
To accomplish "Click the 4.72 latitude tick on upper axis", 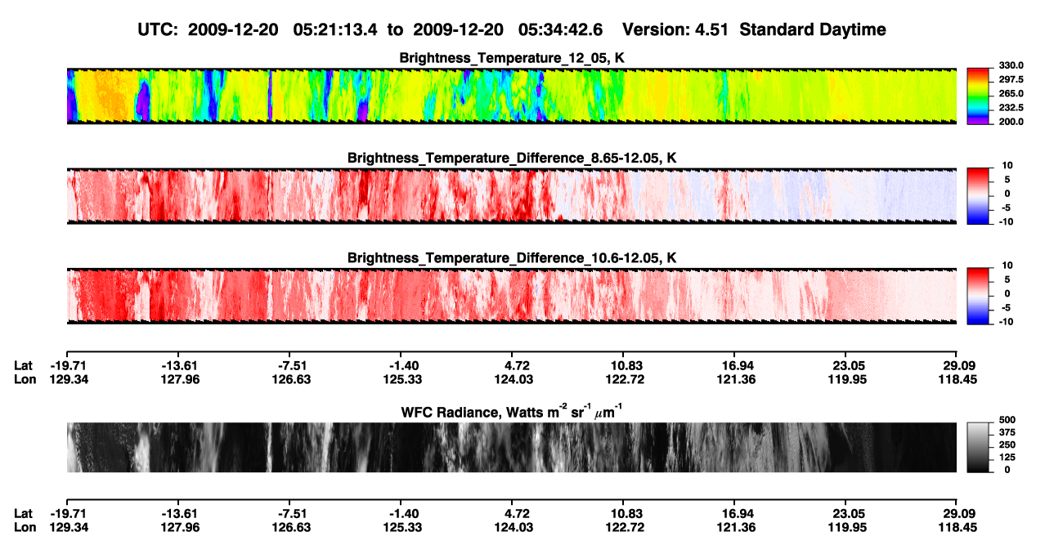I will click(518, 365).
